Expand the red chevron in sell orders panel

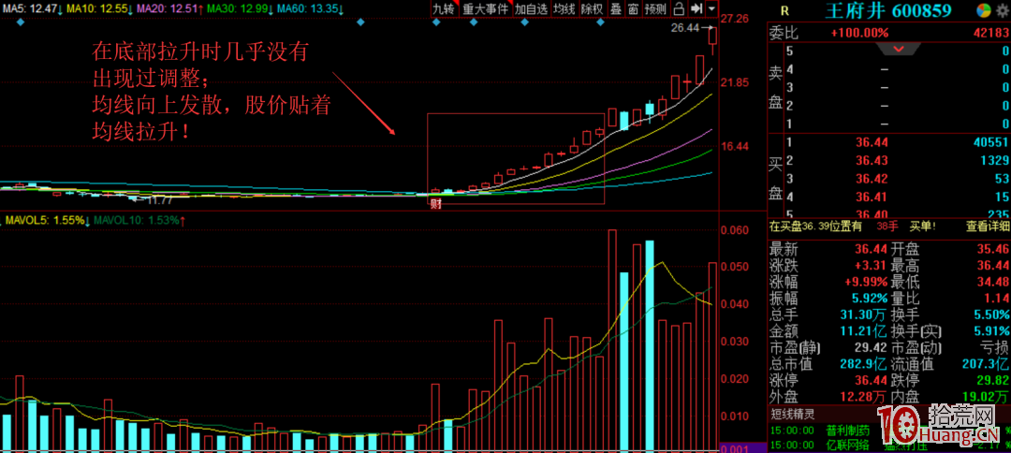[x=898, y=49]
